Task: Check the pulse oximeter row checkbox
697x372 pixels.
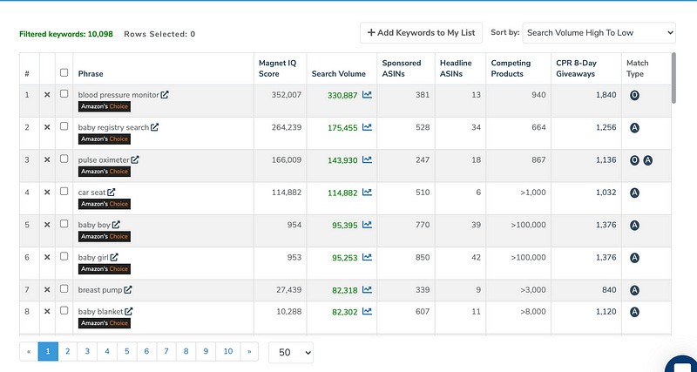Action: [x=64, y=159]
